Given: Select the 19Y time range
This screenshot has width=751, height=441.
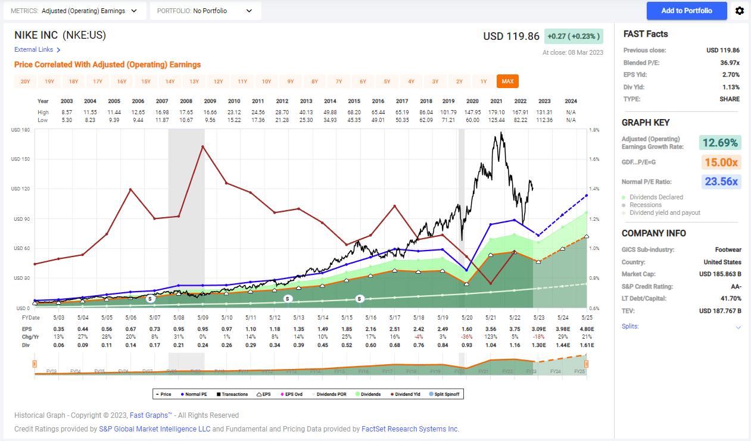Looking at the screenshot, I should (49, 82).
